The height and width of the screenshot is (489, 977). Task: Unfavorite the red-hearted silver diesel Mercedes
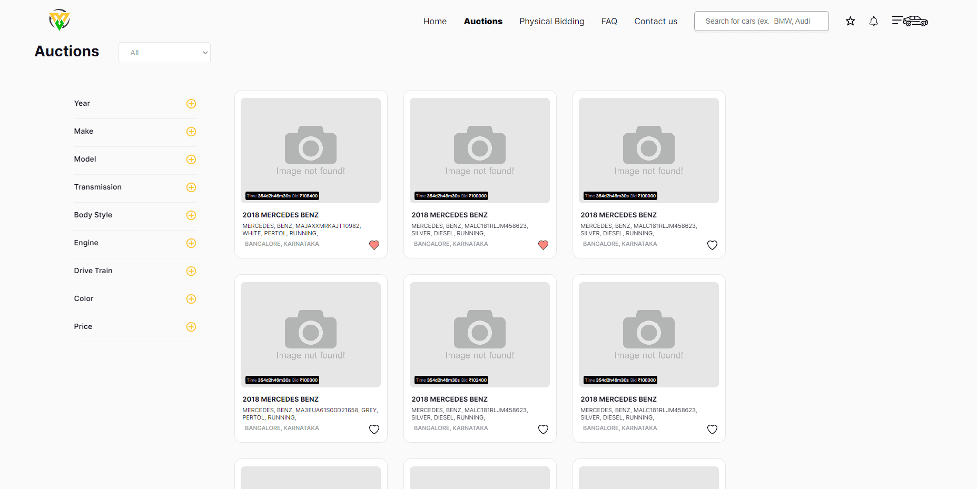[543, 245]
